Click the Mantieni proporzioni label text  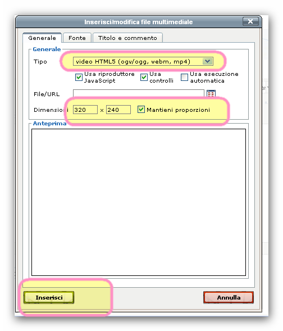tap(178, 110)
